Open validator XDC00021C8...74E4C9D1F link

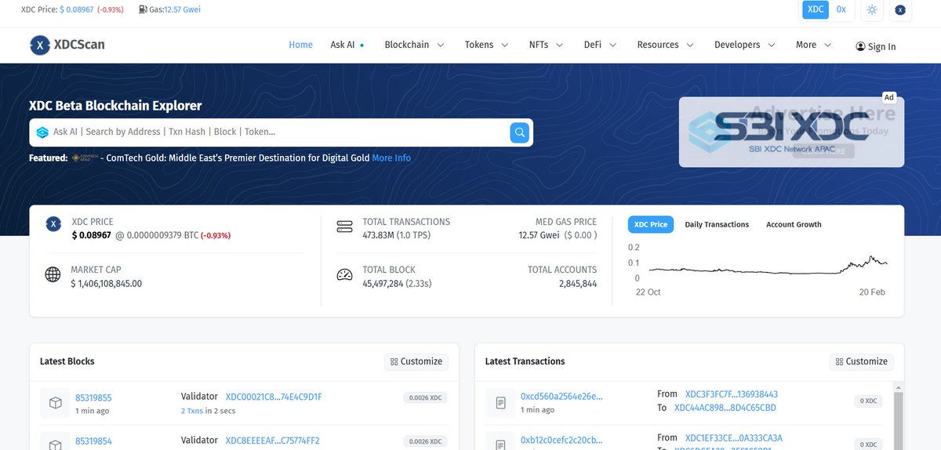tap(274, 397)
